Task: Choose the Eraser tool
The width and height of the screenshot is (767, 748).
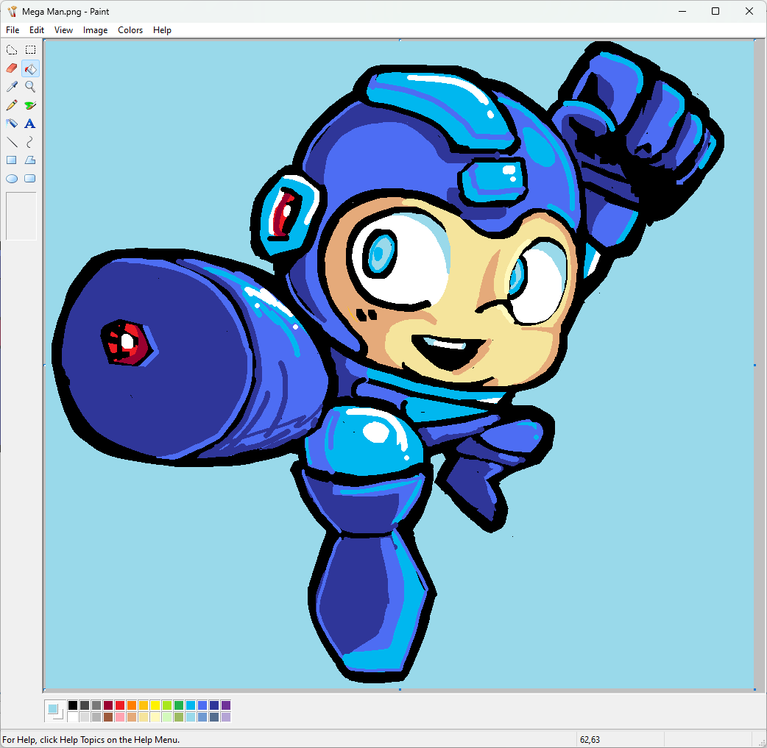Action: point(12,68)
